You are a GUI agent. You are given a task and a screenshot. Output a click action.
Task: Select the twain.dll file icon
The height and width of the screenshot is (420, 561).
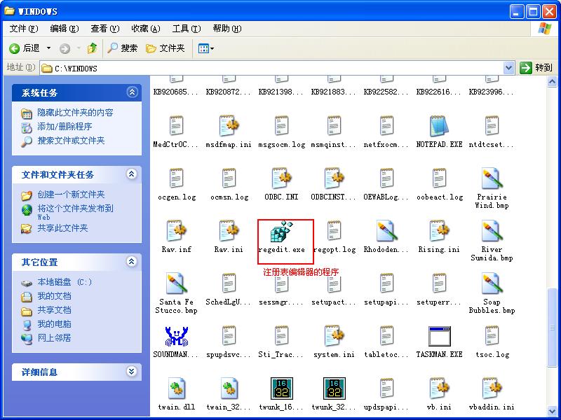pos(177,388)
